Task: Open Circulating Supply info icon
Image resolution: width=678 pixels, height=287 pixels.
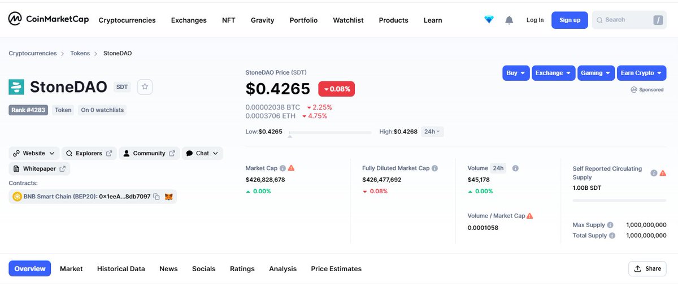Action: [654, 173]
